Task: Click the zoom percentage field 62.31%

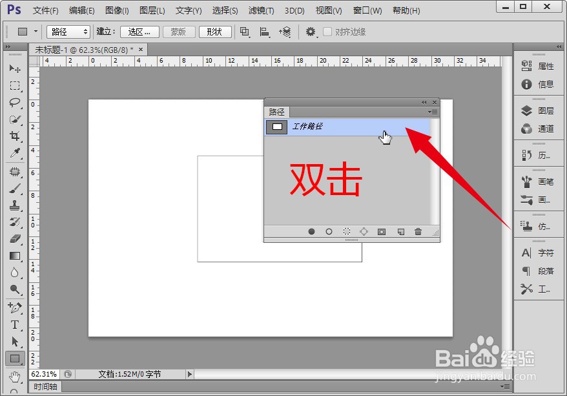Action: (44, 374)
